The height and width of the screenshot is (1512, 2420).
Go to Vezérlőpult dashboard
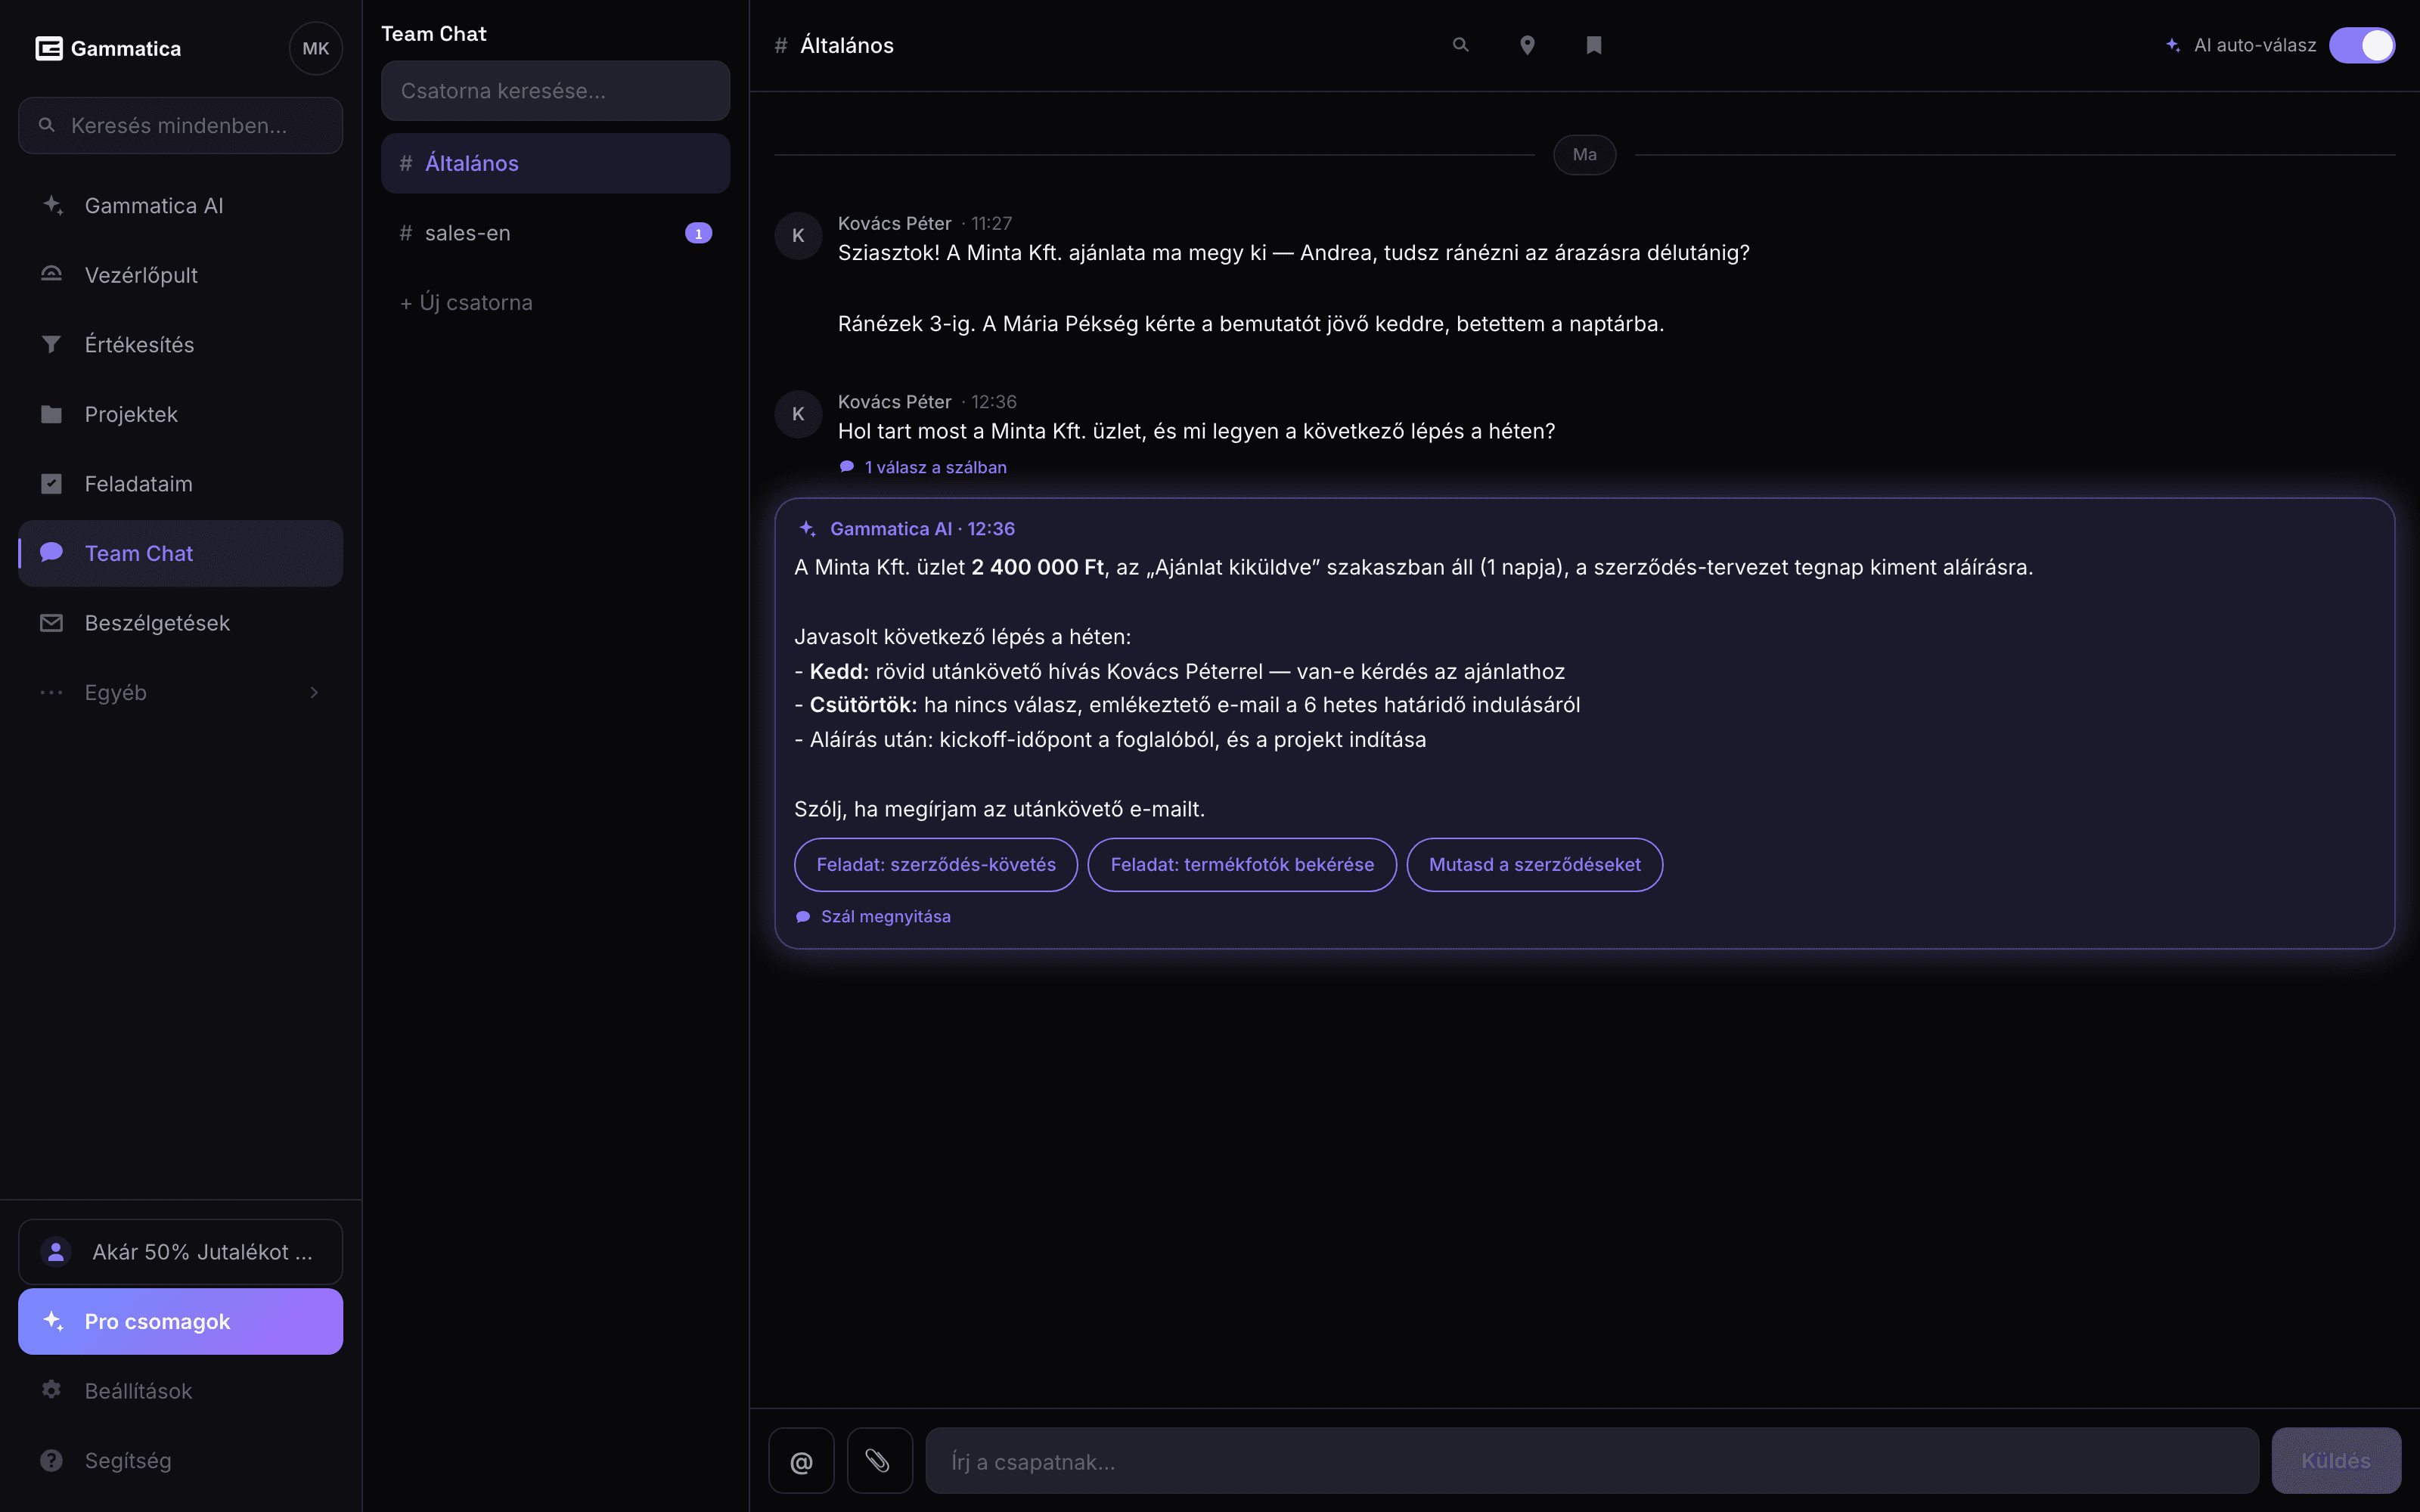[181, 275]
